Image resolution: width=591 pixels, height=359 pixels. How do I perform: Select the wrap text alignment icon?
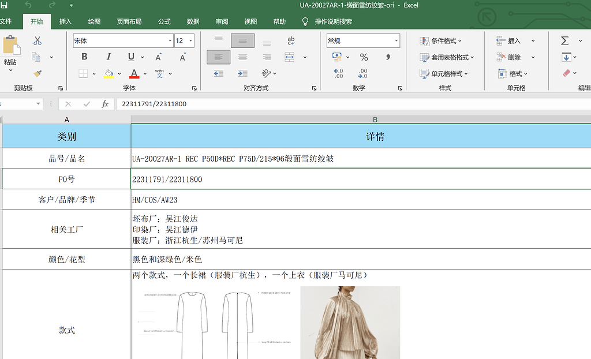click(291, 40)
